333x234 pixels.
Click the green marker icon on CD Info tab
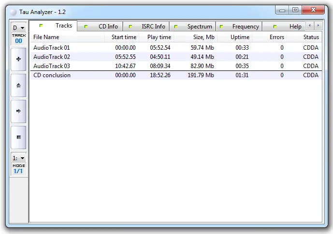86,27
